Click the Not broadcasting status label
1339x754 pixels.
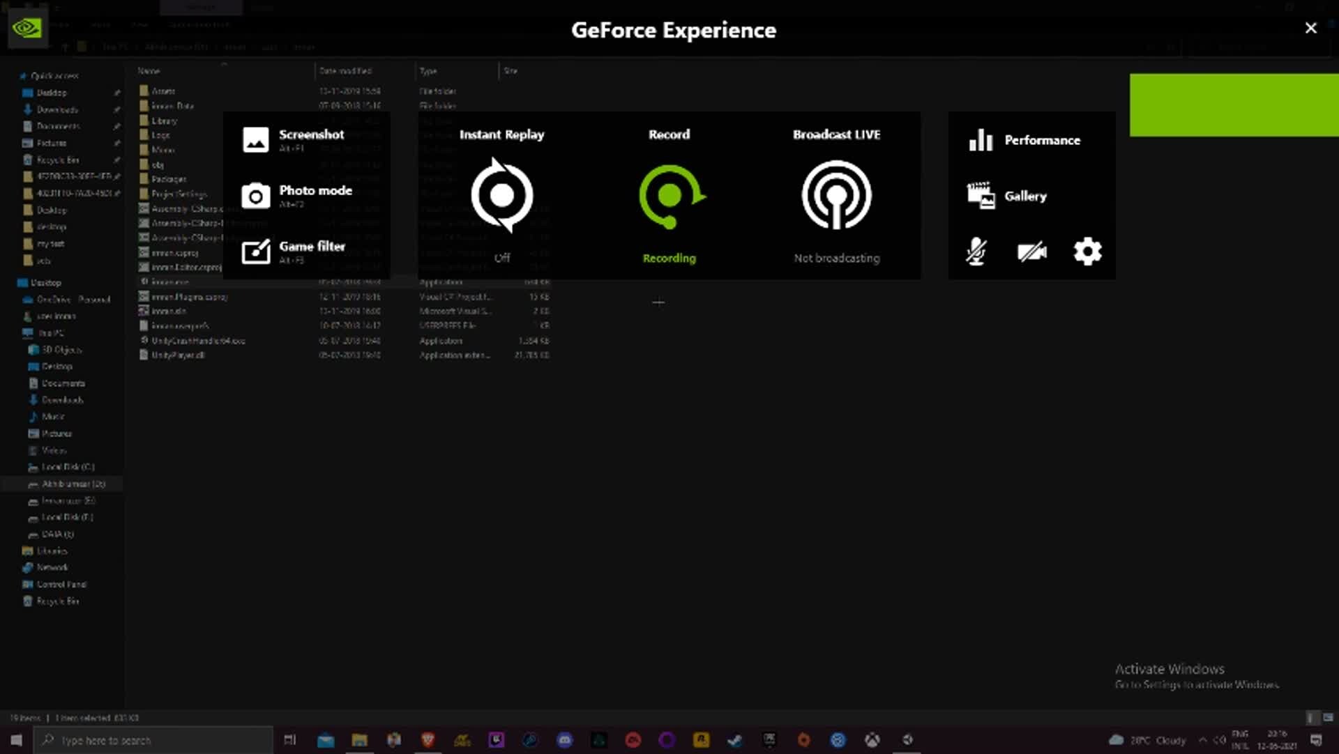pyautogui.click(x=836, y=259)
